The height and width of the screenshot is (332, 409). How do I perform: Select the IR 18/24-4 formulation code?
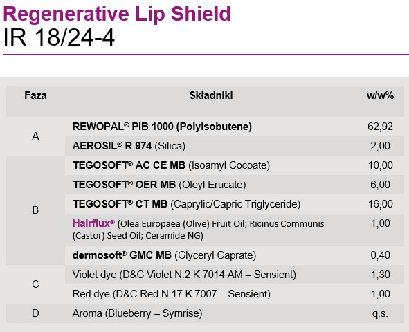59,37
